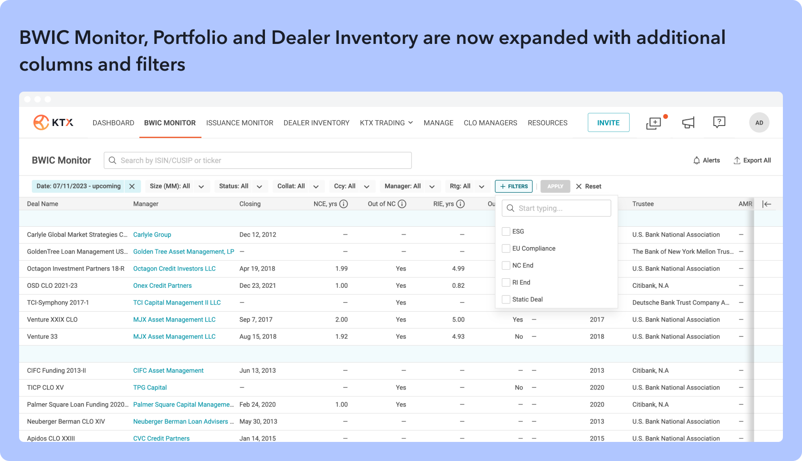802x461 pixels.
Task: Click the collapse columns arrow icon
Action: (x=767, y=204)
